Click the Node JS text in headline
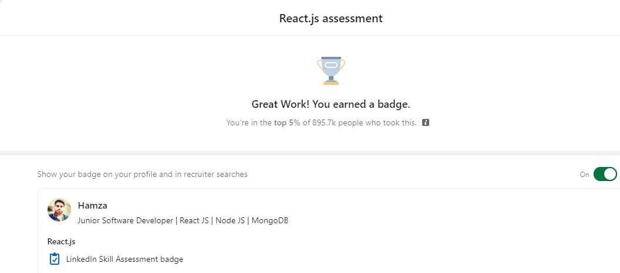 tap(230, 220)
